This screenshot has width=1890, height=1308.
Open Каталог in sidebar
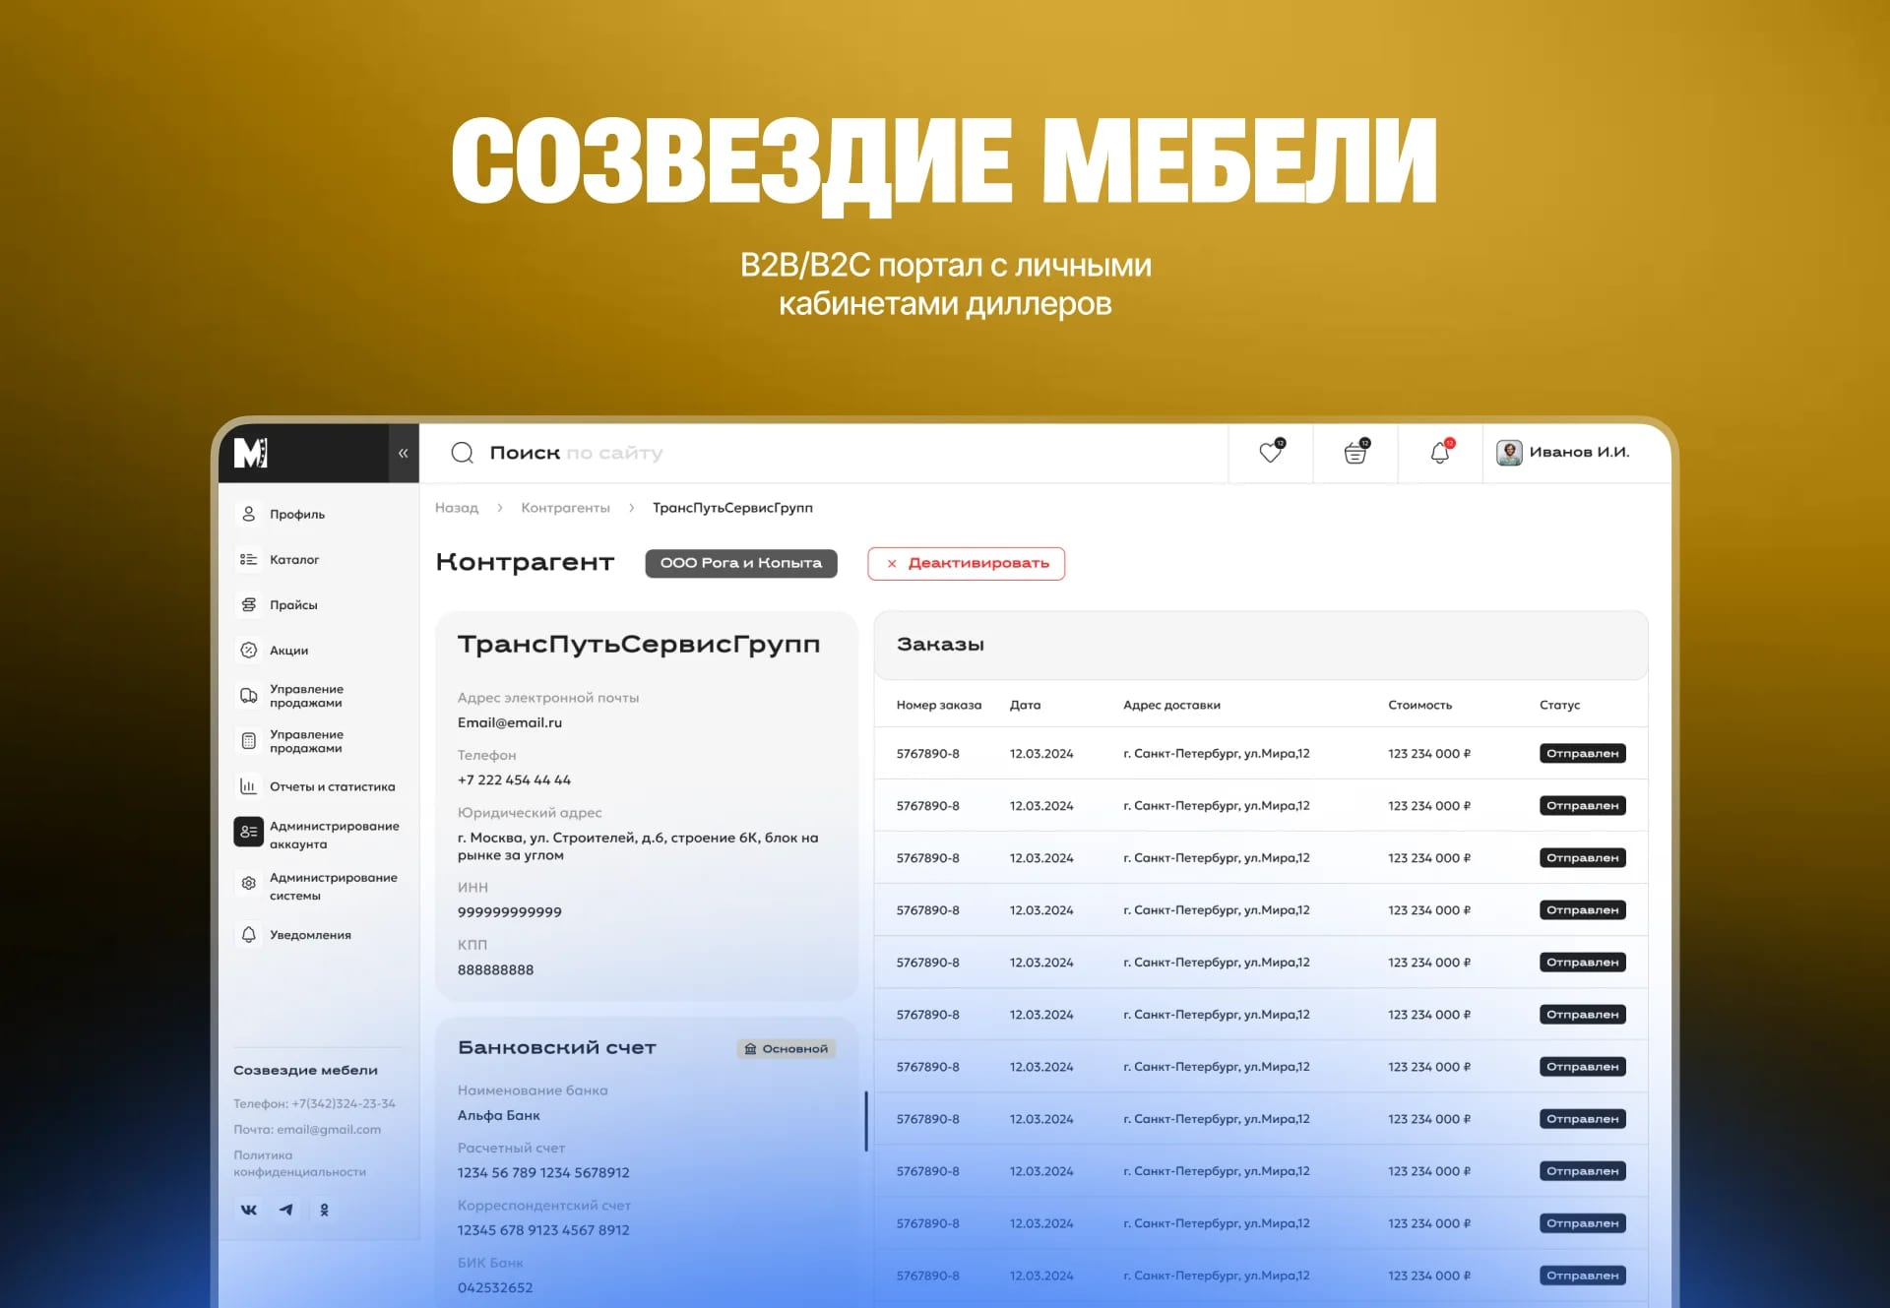(x=294, y=559)
